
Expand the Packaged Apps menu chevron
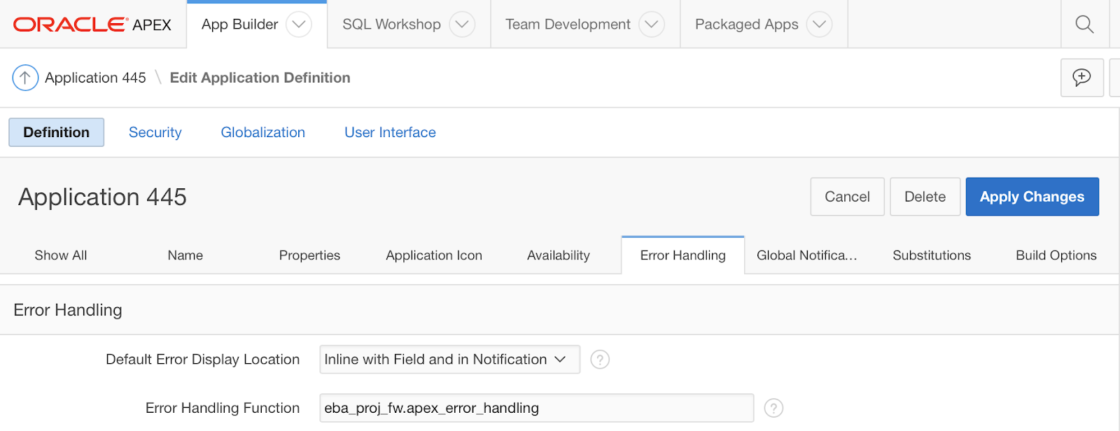[819, 24]
